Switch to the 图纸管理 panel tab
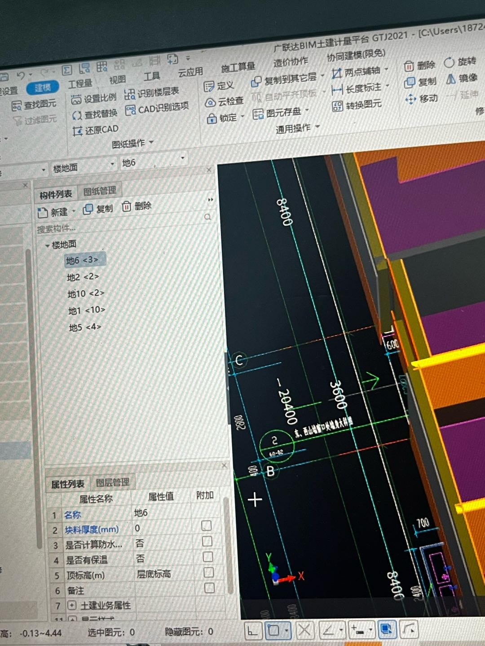This screenshot has width=485, height=646. pos(100,191)
